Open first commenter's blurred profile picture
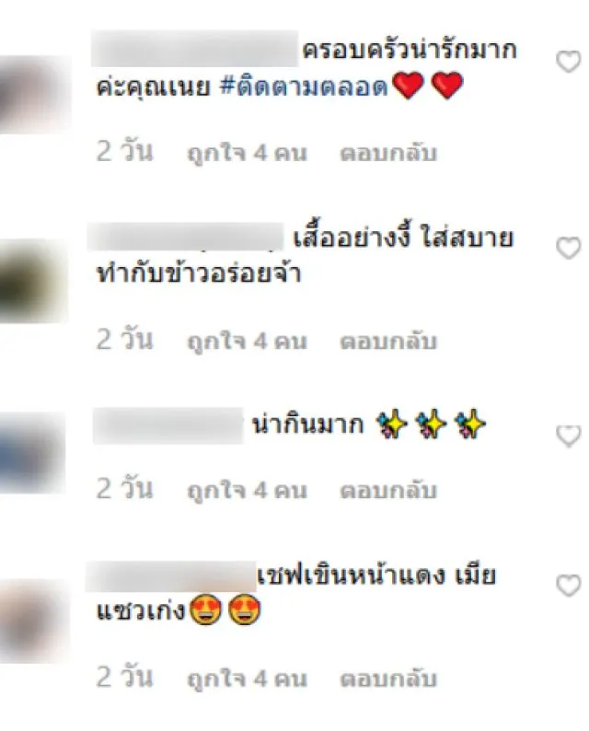 click(35, 95)
